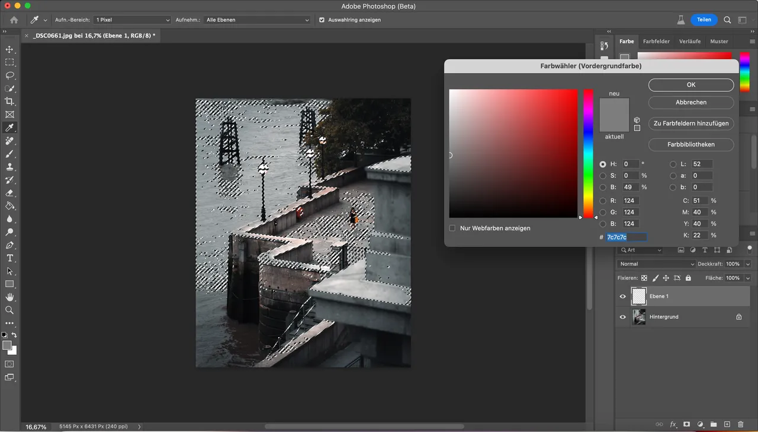Expand status bar info arrow
This screenshot has width=758, height=432.
[x=139, y=426]
